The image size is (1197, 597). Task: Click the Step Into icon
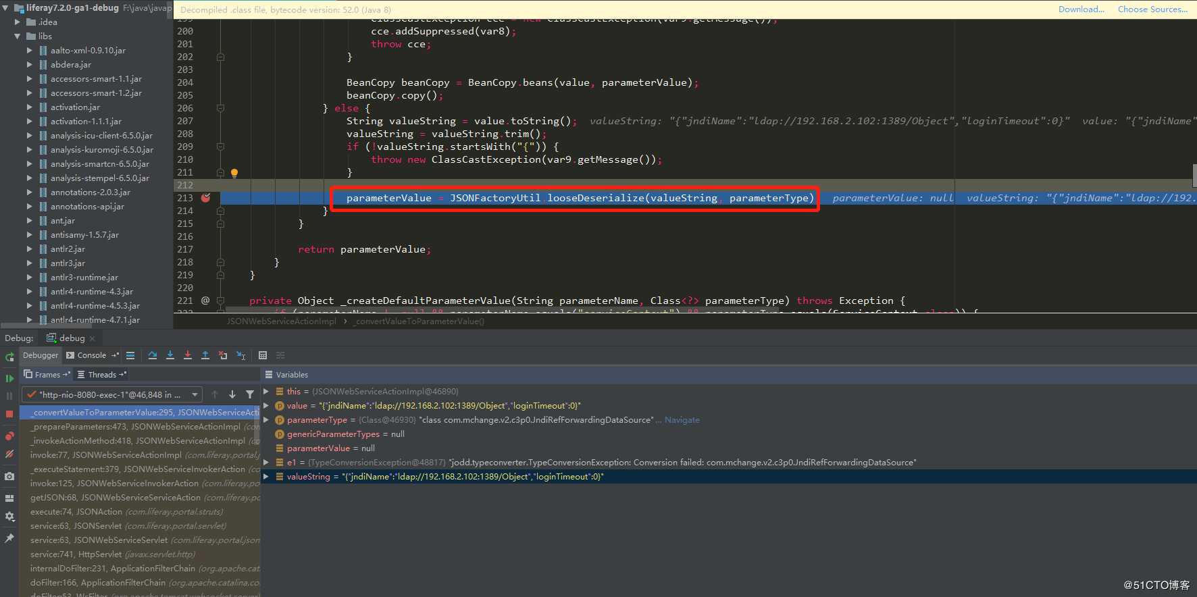pos(170,355)
